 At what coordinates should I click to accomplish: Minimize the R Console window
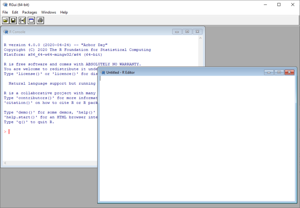point(177,32)
